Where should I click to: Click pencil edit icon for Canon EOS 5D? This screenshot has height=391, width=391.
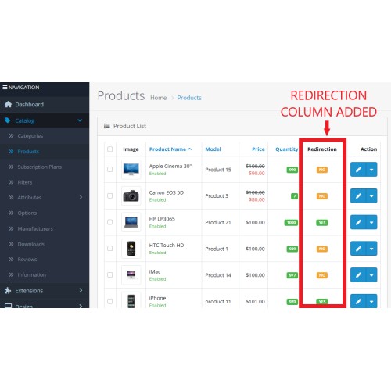pos(358,195)
